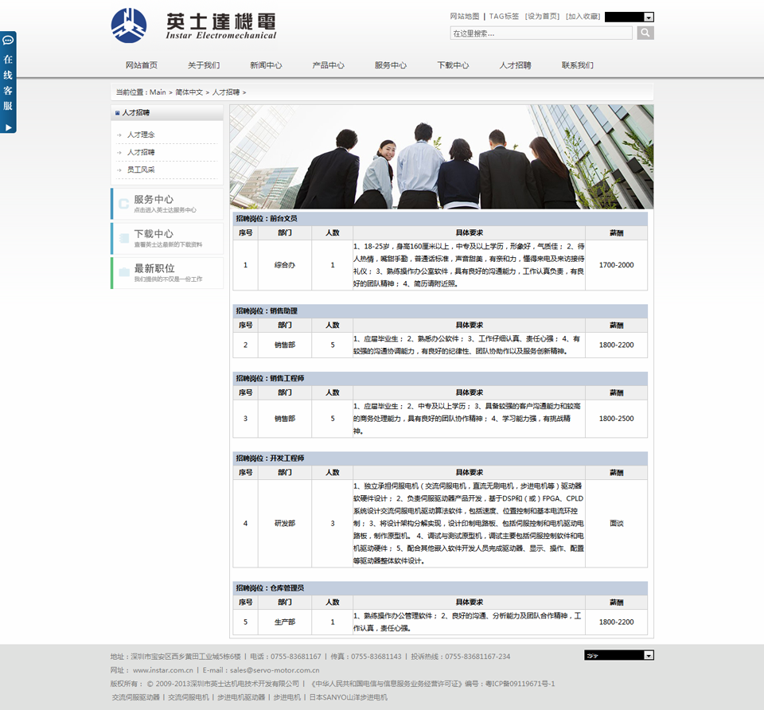The height and width of the screenshot is (710, 764).
Task: Click arrow icon beside 员工风采
Action: pyautogui.click(x=119, y=170)
